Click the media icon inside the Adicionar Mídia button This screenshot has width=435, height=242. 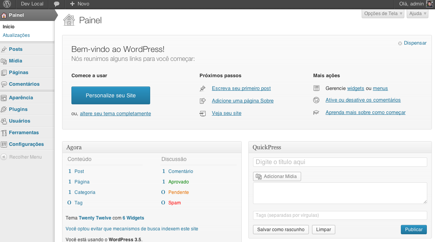pos(258,176)
